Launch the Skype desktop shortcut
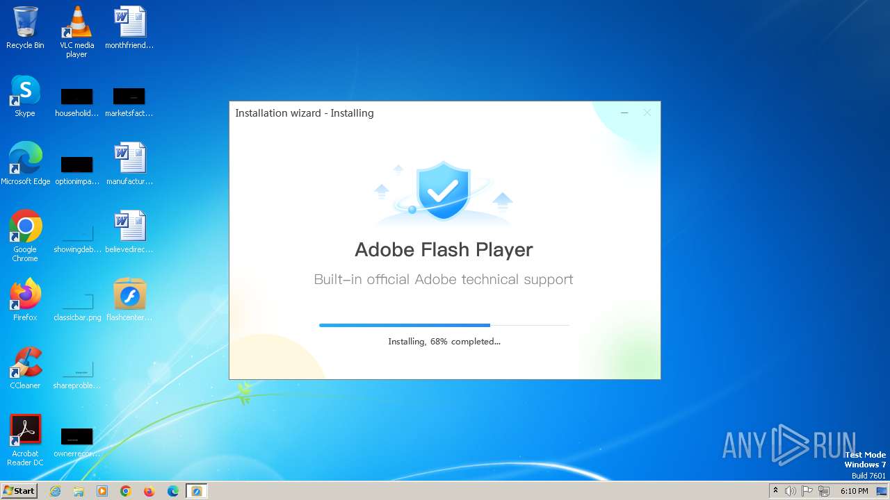This screenshot has width=890, height=500. tap(25, 96)
